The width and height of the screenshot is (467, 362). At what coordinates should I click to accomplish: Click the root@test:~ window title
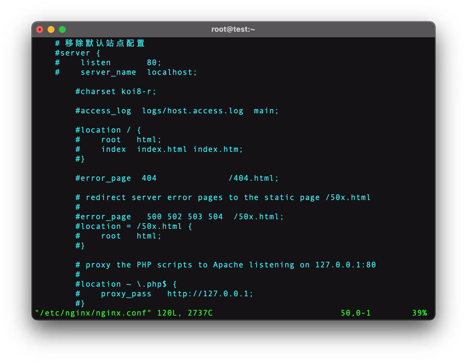pos(233,29)
